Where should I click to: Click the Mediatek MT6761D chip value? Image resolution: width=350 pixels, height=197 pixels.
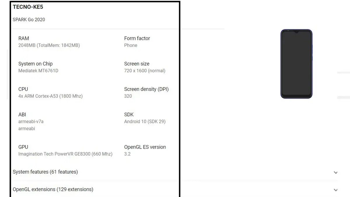pos(38,71)
